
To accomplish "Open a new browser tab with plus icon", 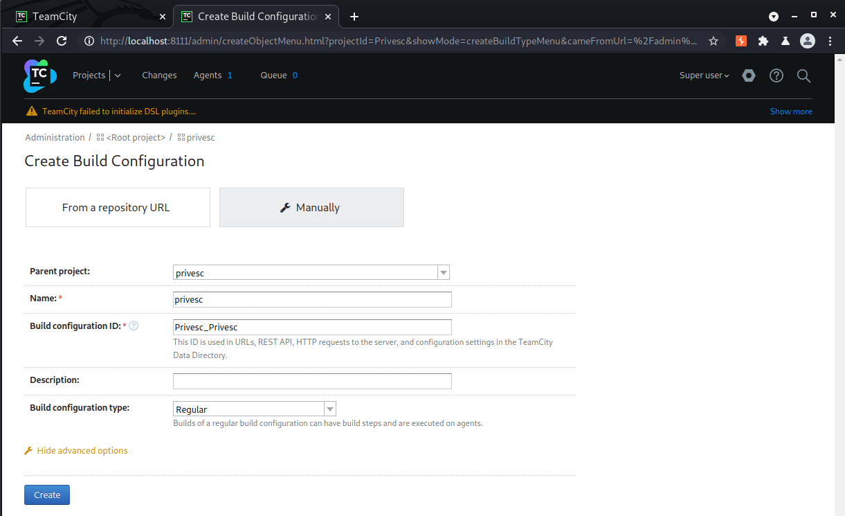I will (354, 16).
